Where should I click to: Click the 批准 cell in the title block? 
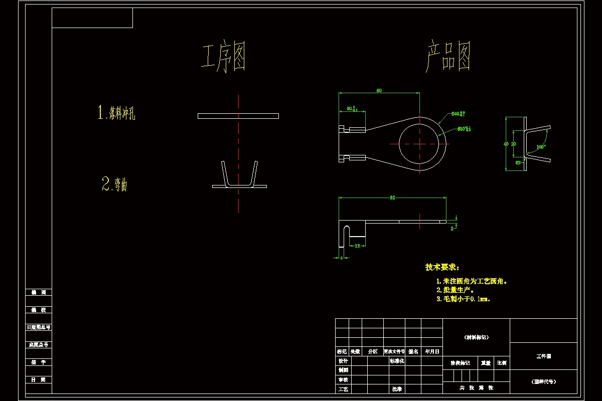pos(397,388)
